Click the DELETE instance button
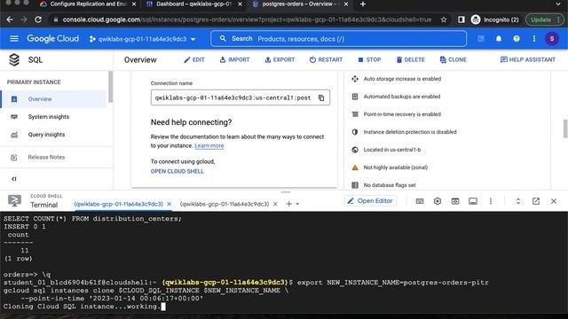Screen dimensions: 568x319 click(410, 59)
